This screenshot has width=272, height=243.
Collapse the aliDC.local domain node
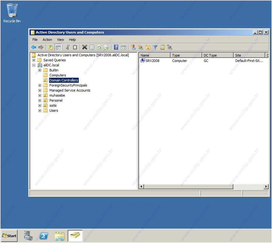pos(34,65)
